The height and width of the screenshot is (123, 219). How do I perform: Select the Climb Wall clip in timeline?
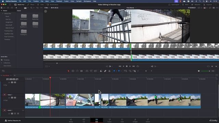(80, 101)
